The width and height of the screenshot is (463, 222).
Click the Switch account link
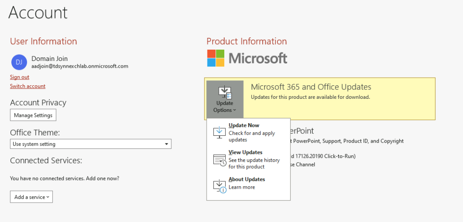[28, 86]
